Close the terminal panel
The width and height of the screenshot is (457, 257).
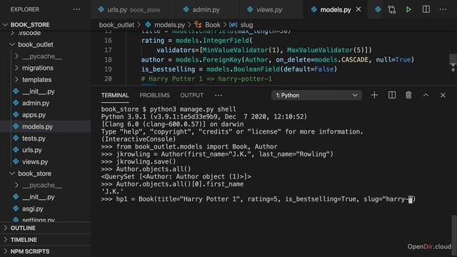(x=443, y=95)
